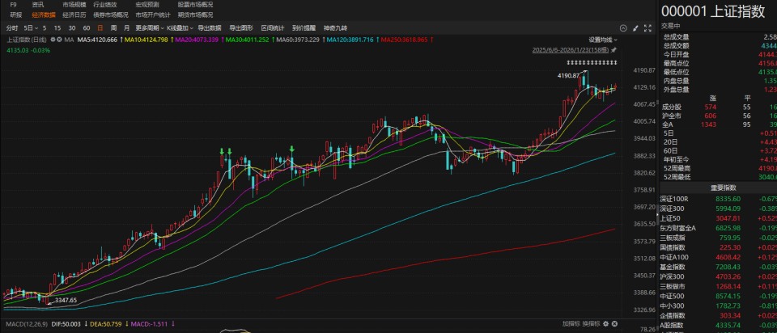Select the 5-minute period
The image size is (777, 333).
[44, 28]
